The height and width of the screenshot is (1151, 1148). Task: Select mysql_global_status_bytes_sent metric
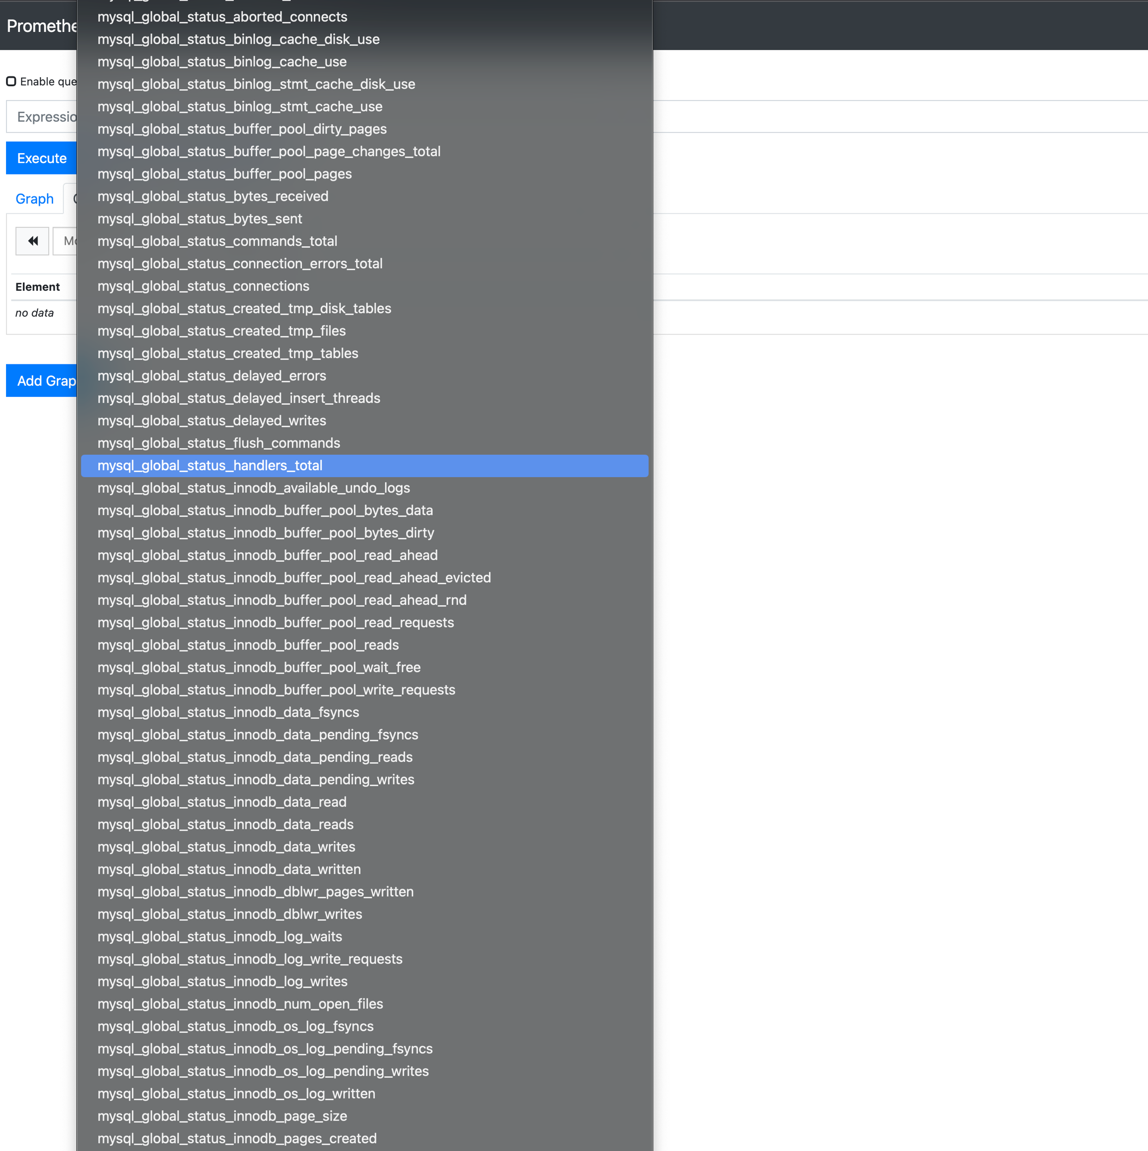click(x=199, y=219)
